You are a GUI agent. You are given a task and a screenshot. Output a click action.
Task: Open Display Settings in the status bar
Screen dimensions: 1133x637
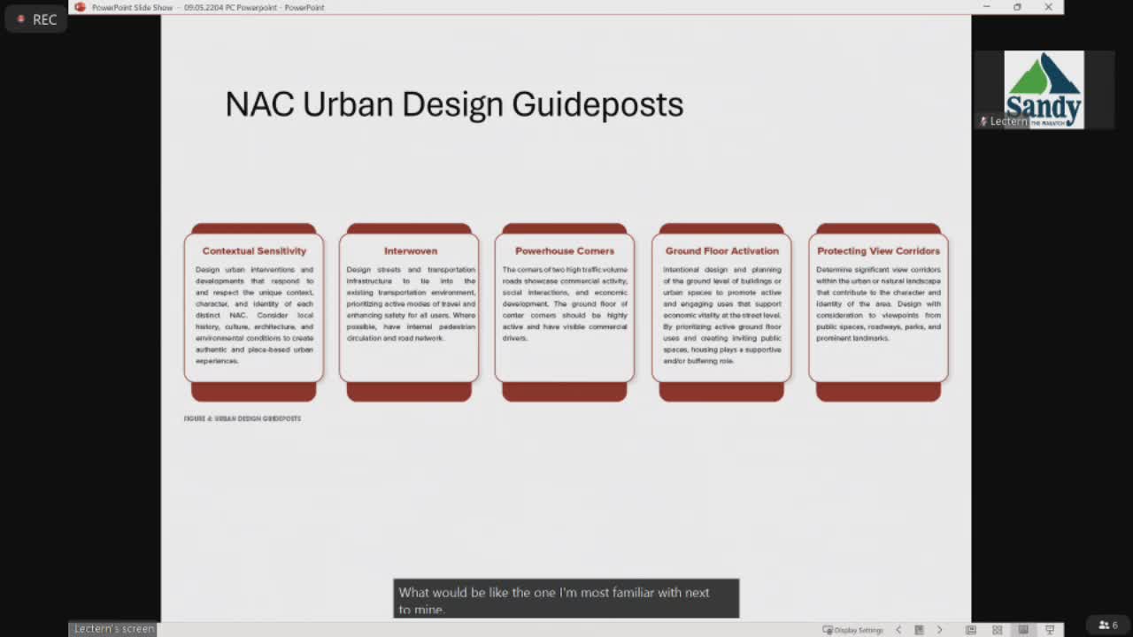(x=853, y=630)
